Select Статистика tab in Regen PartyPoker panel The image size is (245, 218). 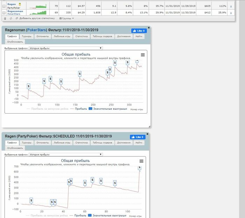click(82, 143)
